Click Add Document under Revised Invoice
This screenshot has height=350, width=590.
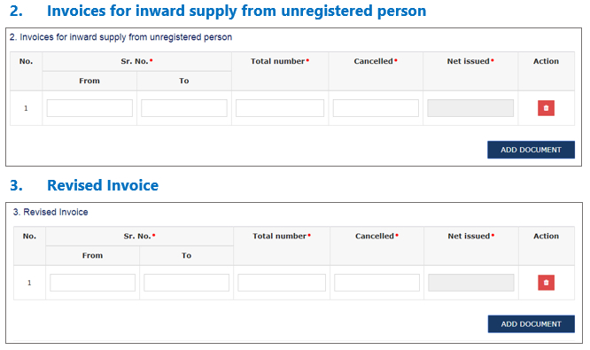[531, 324]
